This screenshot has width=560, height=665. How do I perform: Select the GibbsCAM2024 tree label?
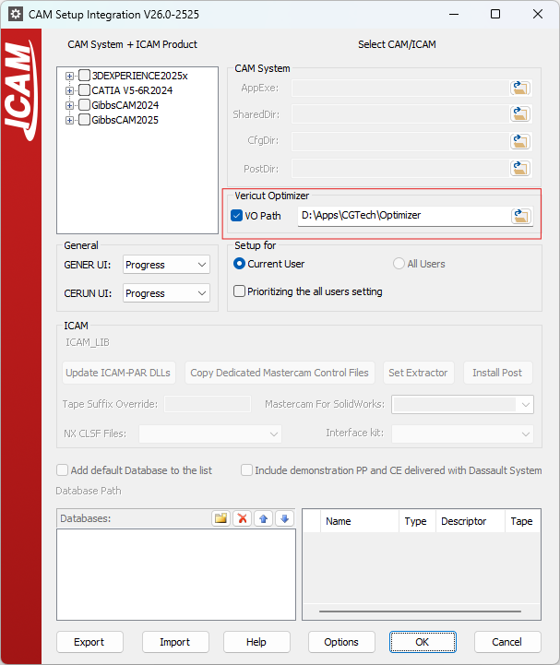(125, 105)
